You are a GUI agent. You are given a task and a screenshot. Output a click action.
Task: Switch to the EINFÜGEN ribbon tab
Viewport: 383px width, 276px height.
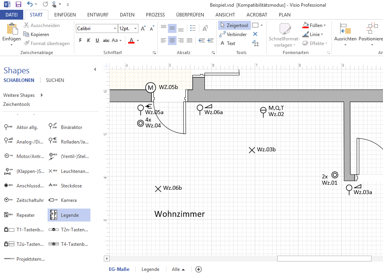[x=65, y=15]
